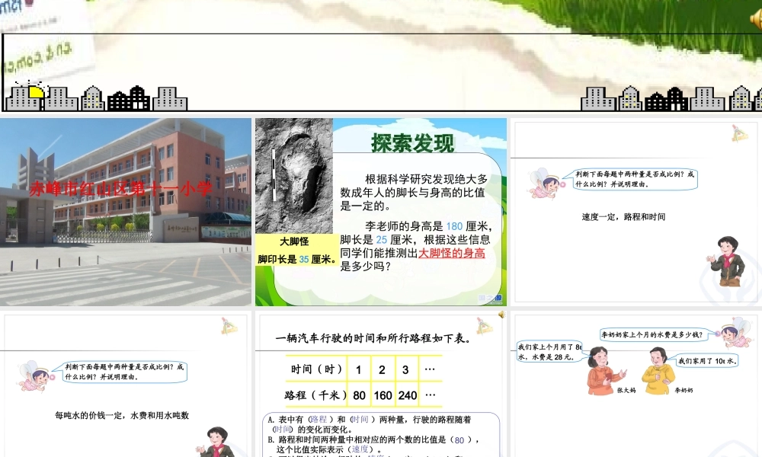
Task: Click the 路程(千米) row header in the table
Action: tap(316, 395)
